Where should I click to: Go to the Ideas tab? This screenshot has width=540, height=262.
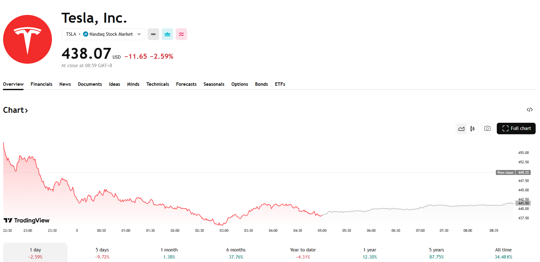pyautogui.click(x=114, y=84)
